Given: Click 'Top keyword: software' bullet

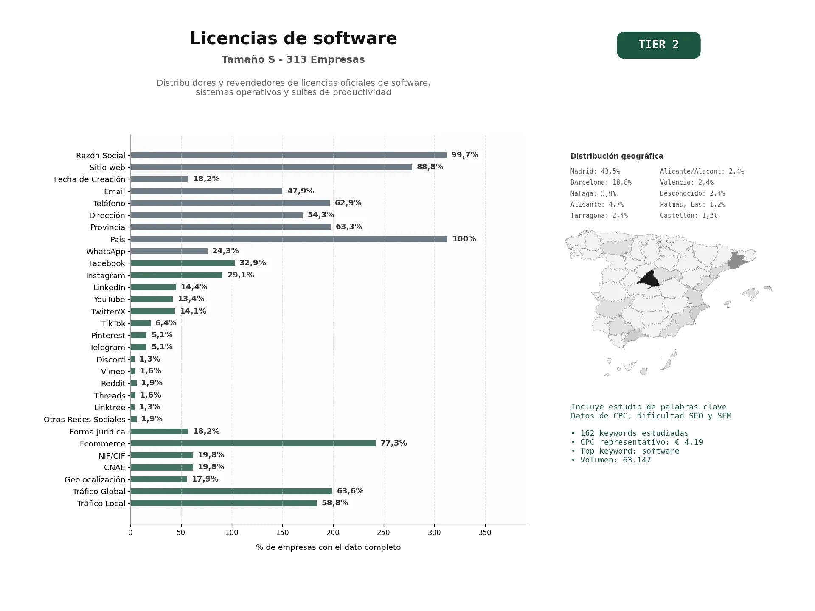Looking at the screenshot, I should [625, 451].
